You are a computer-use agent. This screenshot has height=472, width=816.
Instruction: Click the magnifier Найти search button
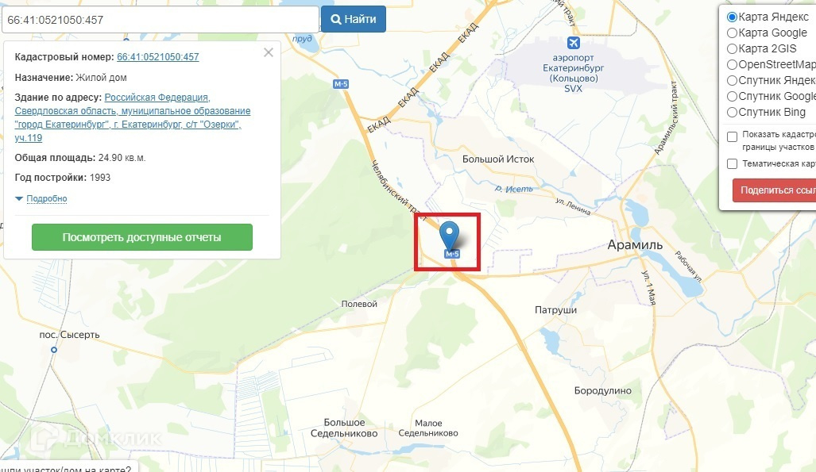[x=354, y=19]
